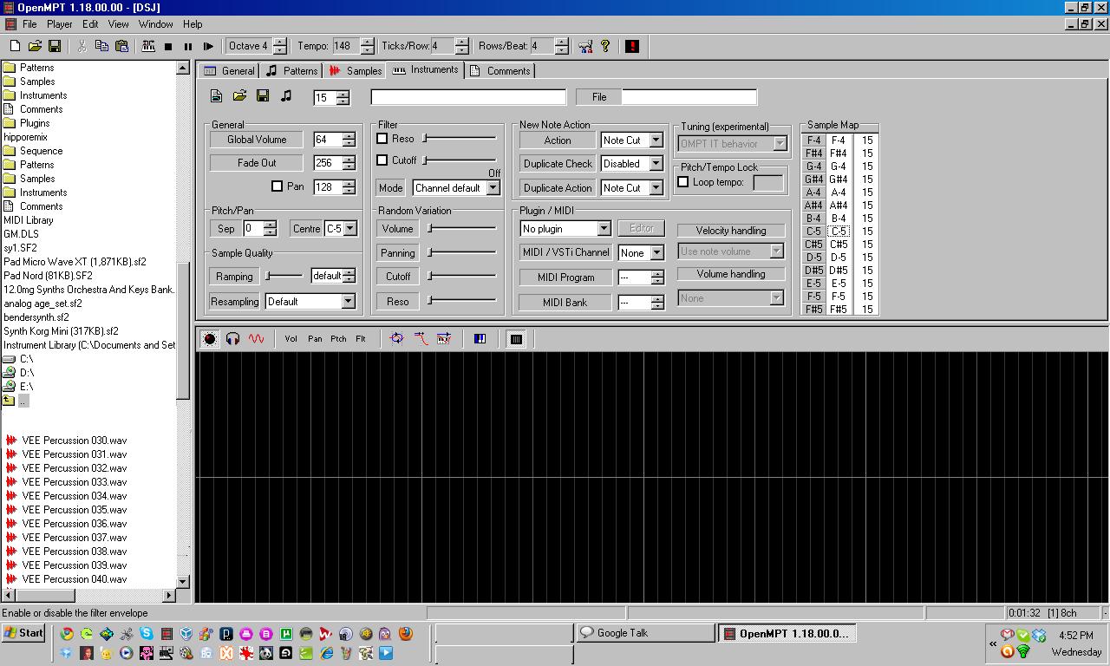Click the Pause playback button
The width and height of the screenshot is (1110, 666).
click(x=187, y=46)
